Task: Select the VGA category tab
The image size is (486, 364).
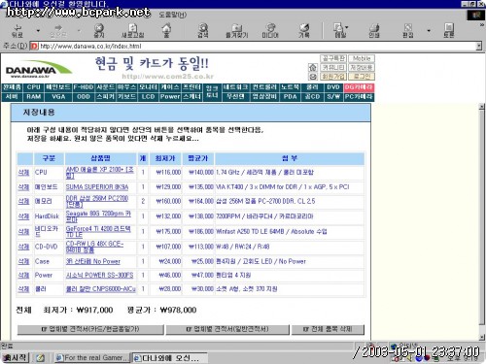Action: [58, 97]
